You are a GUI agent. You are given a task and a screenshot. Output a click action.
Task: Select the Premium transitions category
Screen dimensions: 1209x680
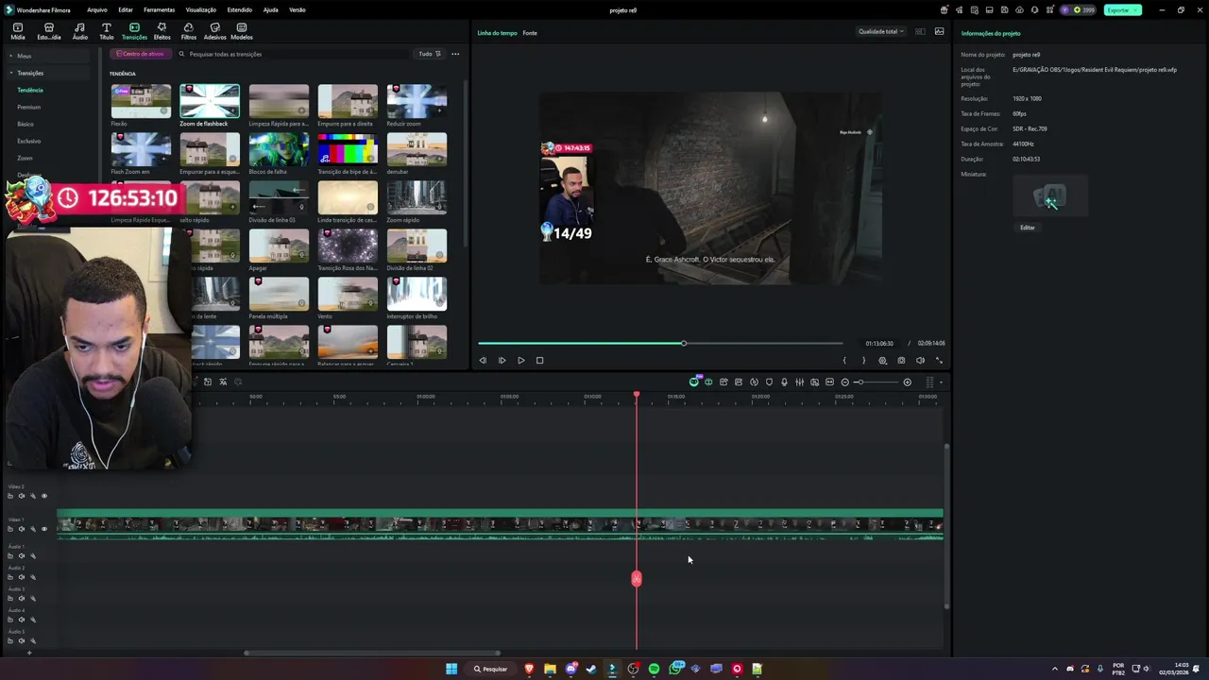28,107
